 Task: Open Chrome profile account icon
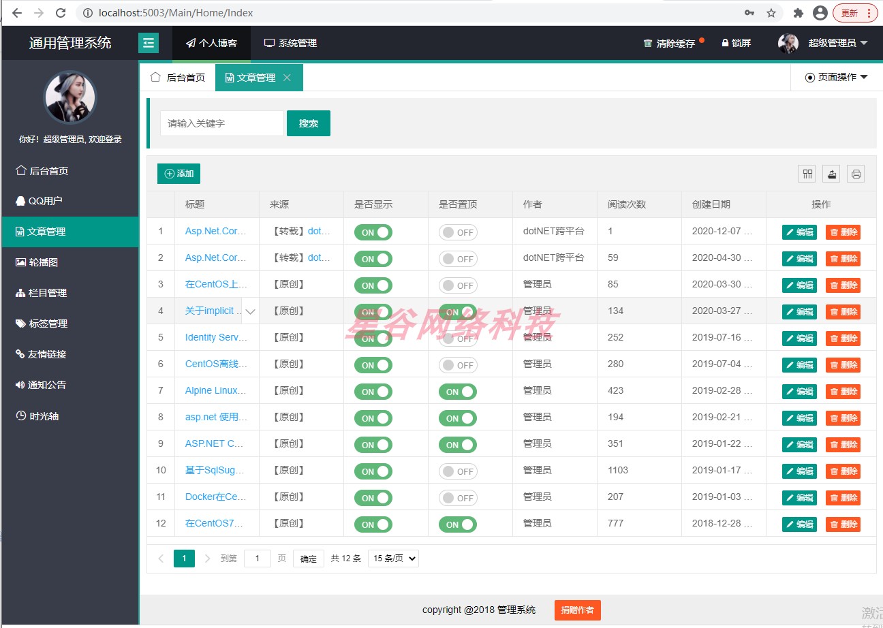820,13
